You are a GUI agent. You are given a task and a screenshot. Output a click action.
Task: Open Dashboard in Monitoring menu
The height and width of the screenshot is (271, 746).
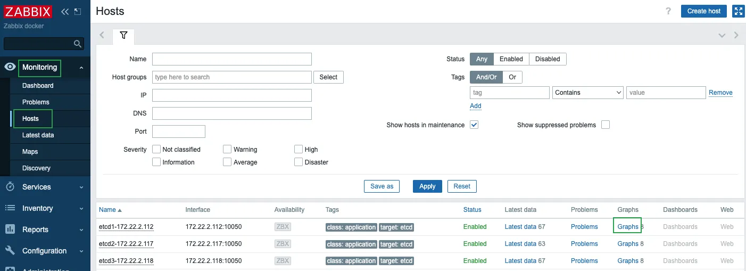tap(38, 86)
